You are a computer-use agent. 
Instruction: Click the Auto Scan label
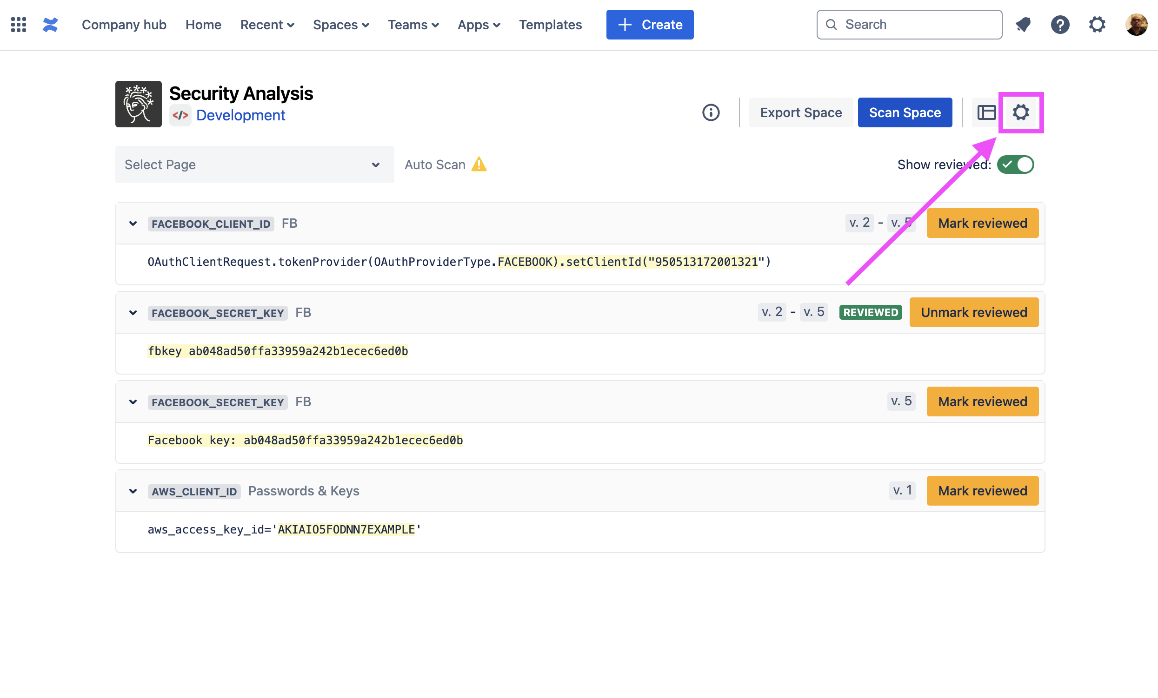[435, 165]
